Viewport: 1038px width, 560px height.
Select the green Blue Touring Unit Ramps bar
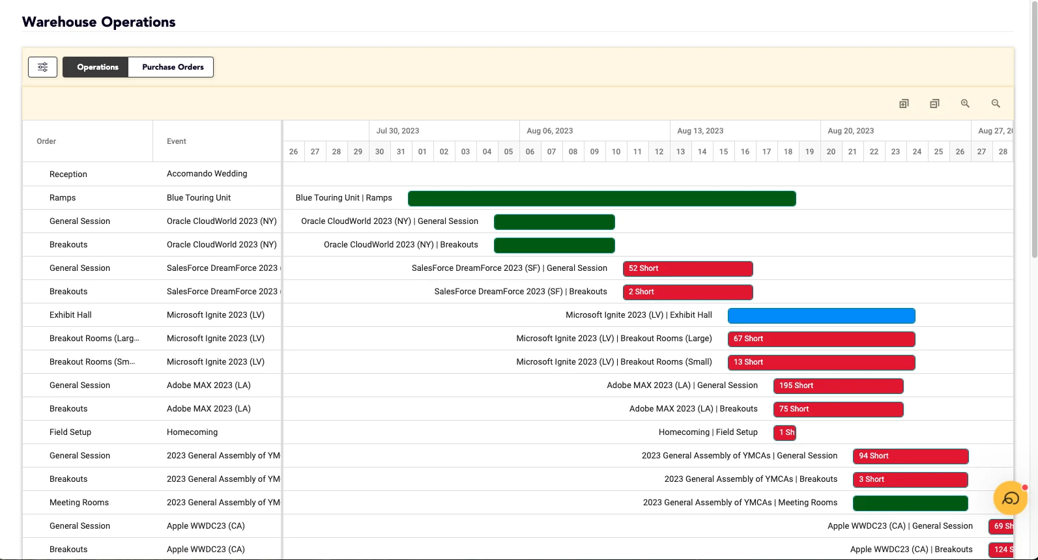click(602, 198)
